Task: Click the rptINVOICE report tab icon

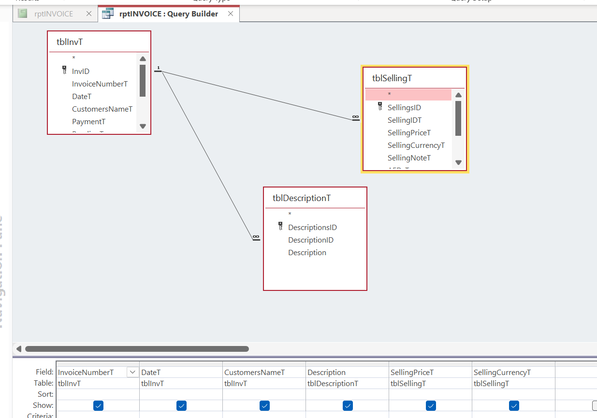Action: [x=23, y=14]
